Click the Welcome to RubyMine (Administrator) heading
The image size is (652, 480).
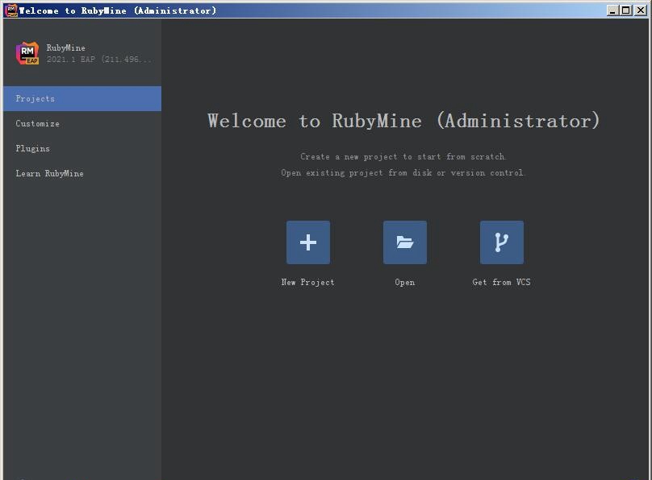click(403, 121)
